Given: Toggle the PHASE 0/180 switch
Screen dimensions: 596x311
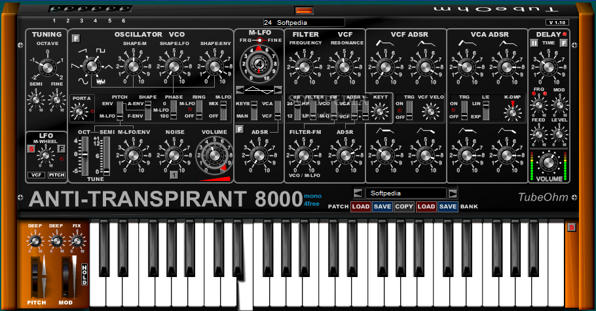Looking at the screenshot, I should tap(174, 110).
